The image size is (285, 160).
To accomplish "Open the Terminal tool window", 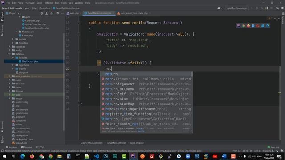I will 27,147.
